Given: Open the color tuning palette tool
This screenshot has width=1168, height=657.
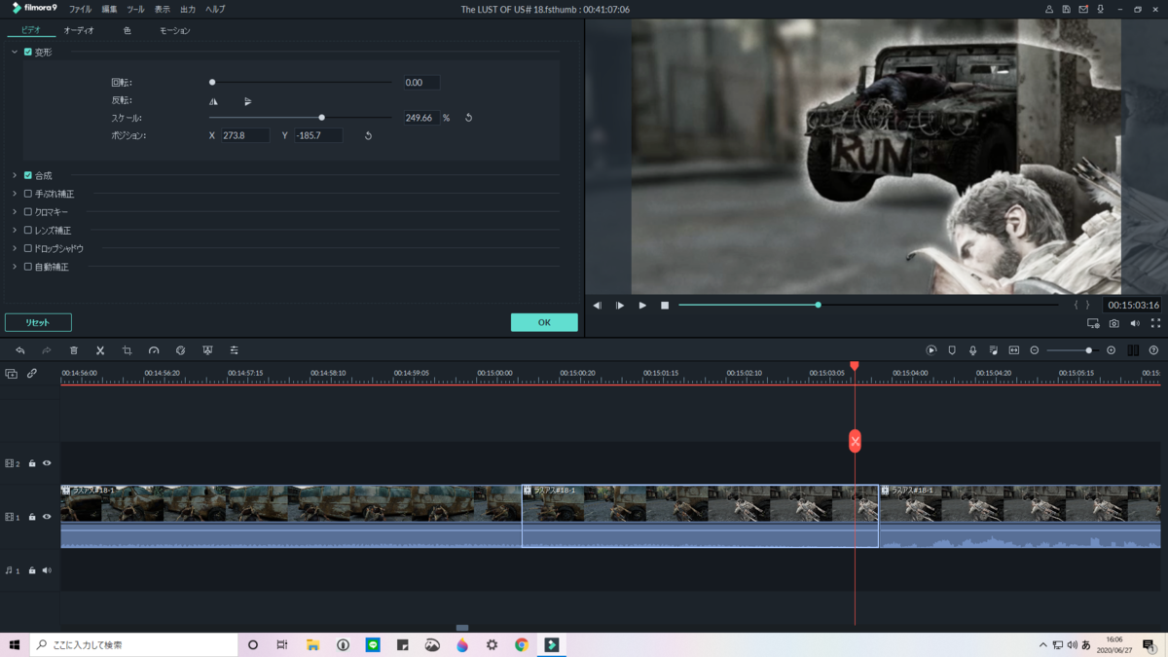Looking at the screenshot, I should pos(180,350).
